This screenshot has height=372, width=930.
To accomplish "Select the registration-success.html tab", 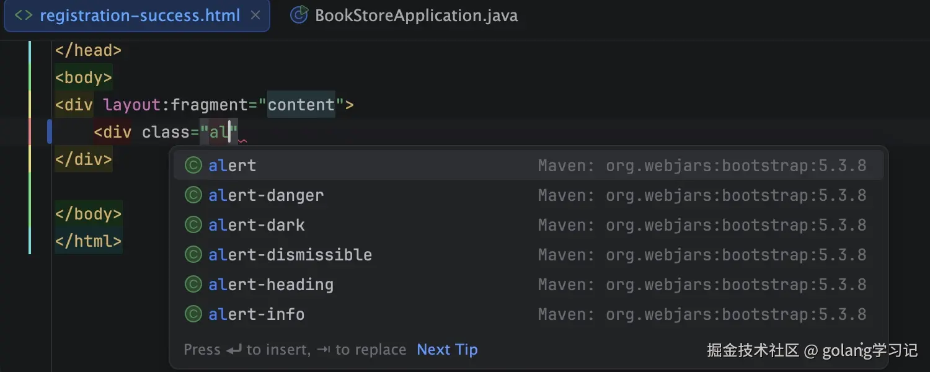I will coord(139,15).
